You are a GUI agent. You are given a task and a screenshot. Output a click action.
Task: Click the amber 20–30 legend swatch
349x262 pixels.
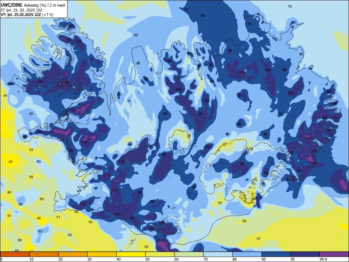(73, 254)
